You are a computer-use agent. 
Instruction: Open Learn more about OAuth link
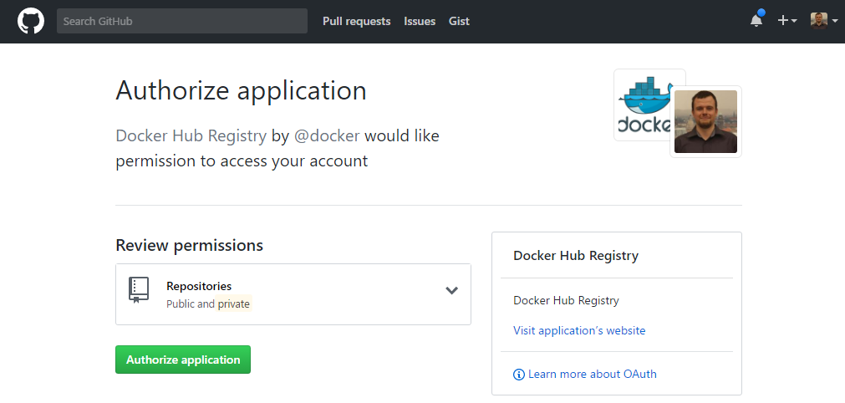click(x=593, y=374)
